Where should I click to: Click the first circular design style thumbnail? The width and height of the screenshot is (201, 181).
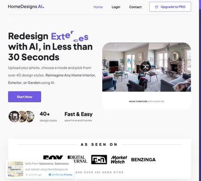coord(14,117)
